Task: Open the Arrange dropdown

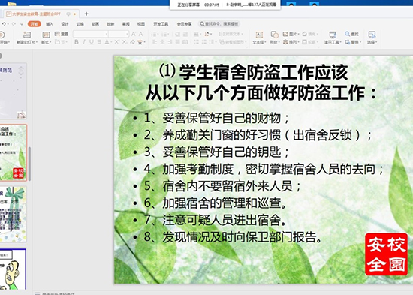Action: click(291, 42)
